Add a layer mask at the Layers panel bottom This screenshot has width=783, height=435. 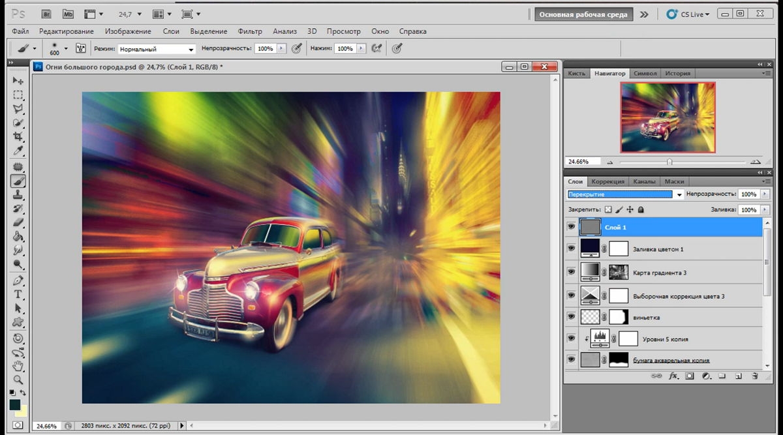(x=690, y=376)
